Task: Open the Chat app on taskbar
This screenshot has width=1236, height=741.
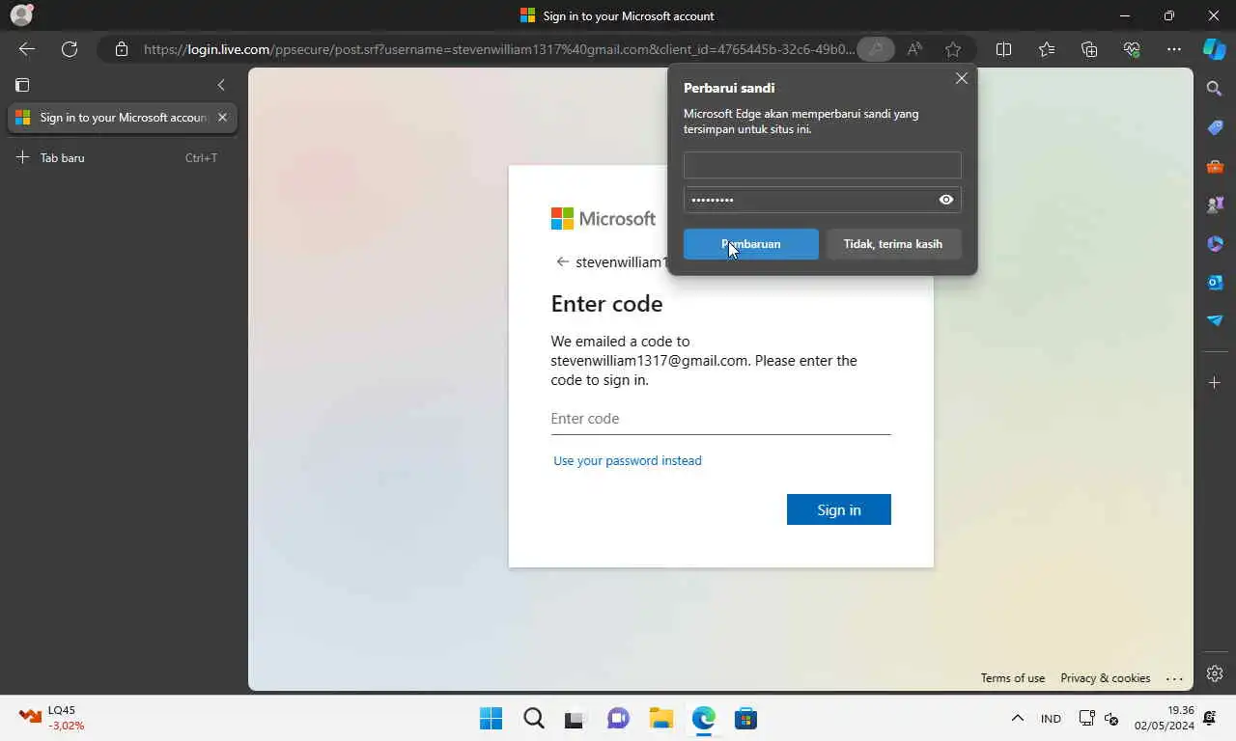Action: (x=619, y=718)
